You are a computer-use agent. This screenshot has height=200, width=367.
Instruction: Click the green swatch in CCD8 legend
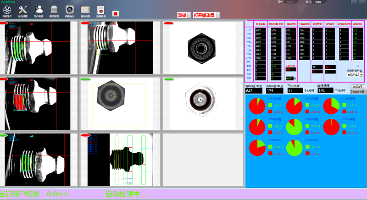(307, 148)
